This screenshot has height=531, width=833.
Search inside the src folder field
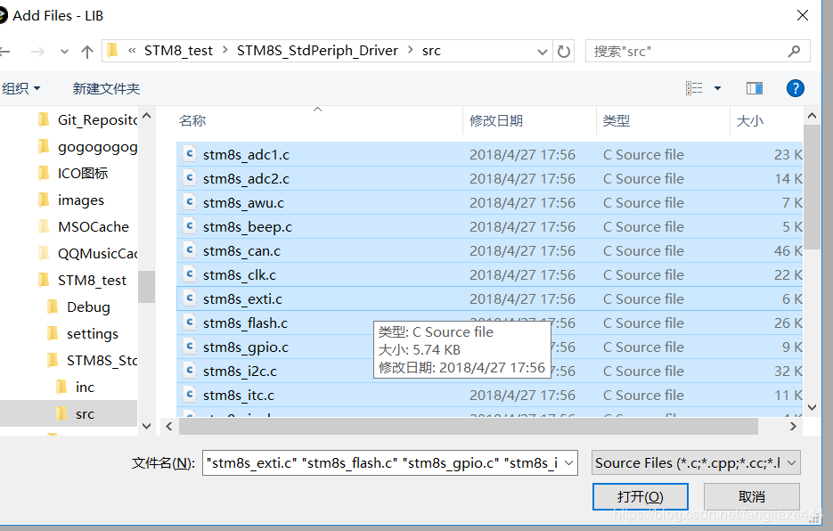698,51
